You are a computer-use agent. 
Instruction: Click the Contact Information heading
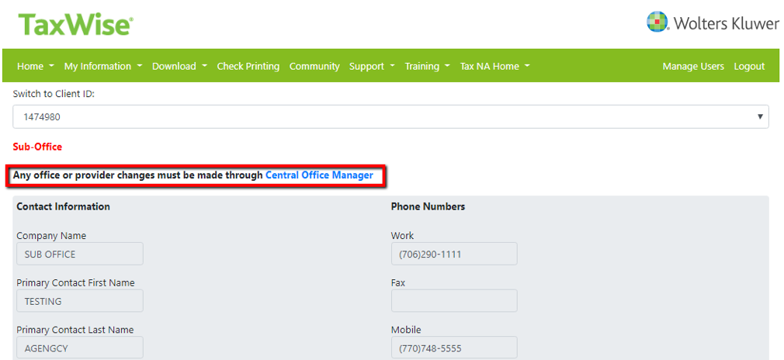point(63,206)
